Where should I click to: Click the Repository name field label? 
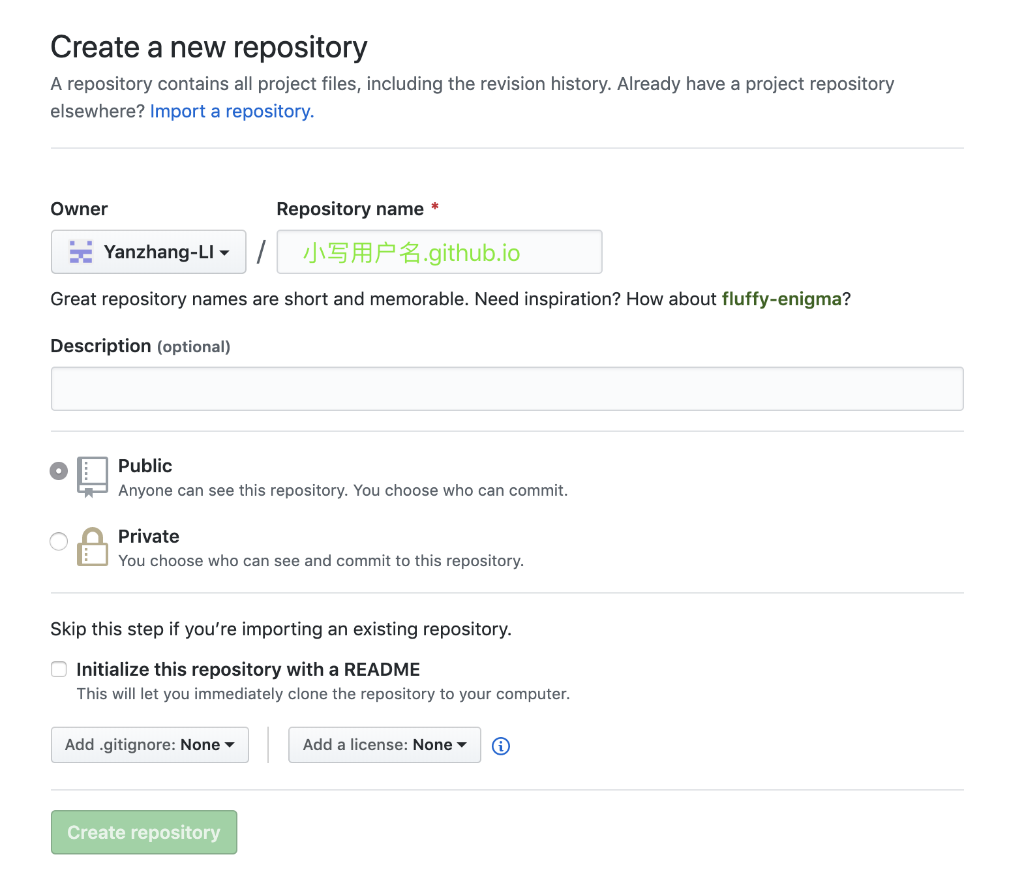pos(350,209)
